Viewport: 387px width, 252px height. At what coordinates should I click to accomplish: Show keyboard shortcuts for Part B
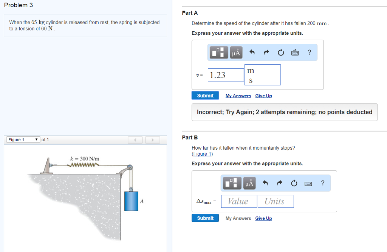[308, 184]
